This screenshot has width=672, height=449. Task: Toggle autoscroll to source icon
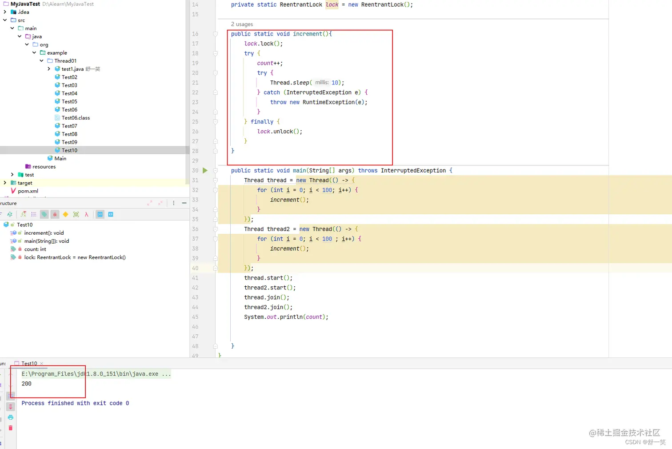[100, 214]
